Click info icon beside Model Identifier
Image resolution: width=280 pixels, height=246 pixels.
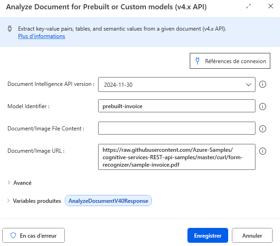(262, 107)
